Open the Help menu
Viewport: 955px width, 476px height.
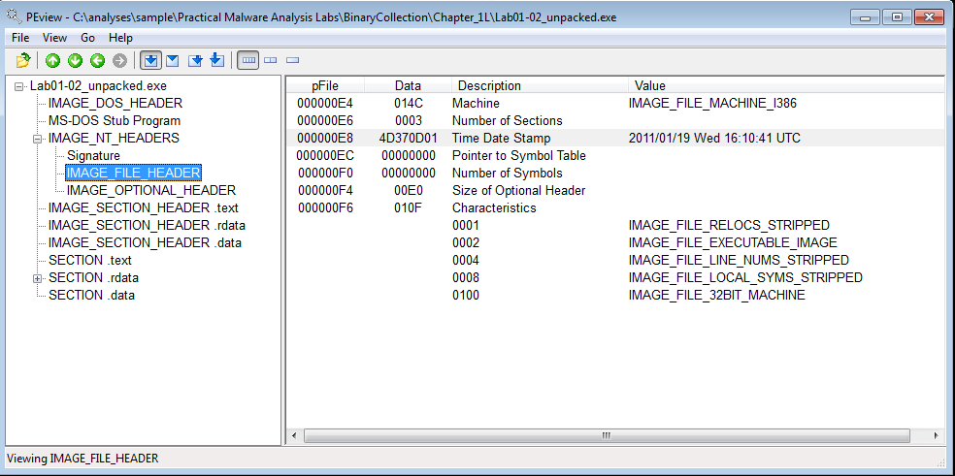pyautogui.click(x=120, y=38)
